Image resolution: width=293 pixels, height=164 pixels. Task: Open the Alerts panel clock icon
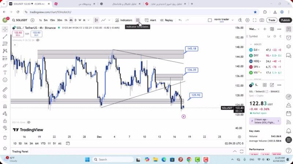tap(289, 37)
